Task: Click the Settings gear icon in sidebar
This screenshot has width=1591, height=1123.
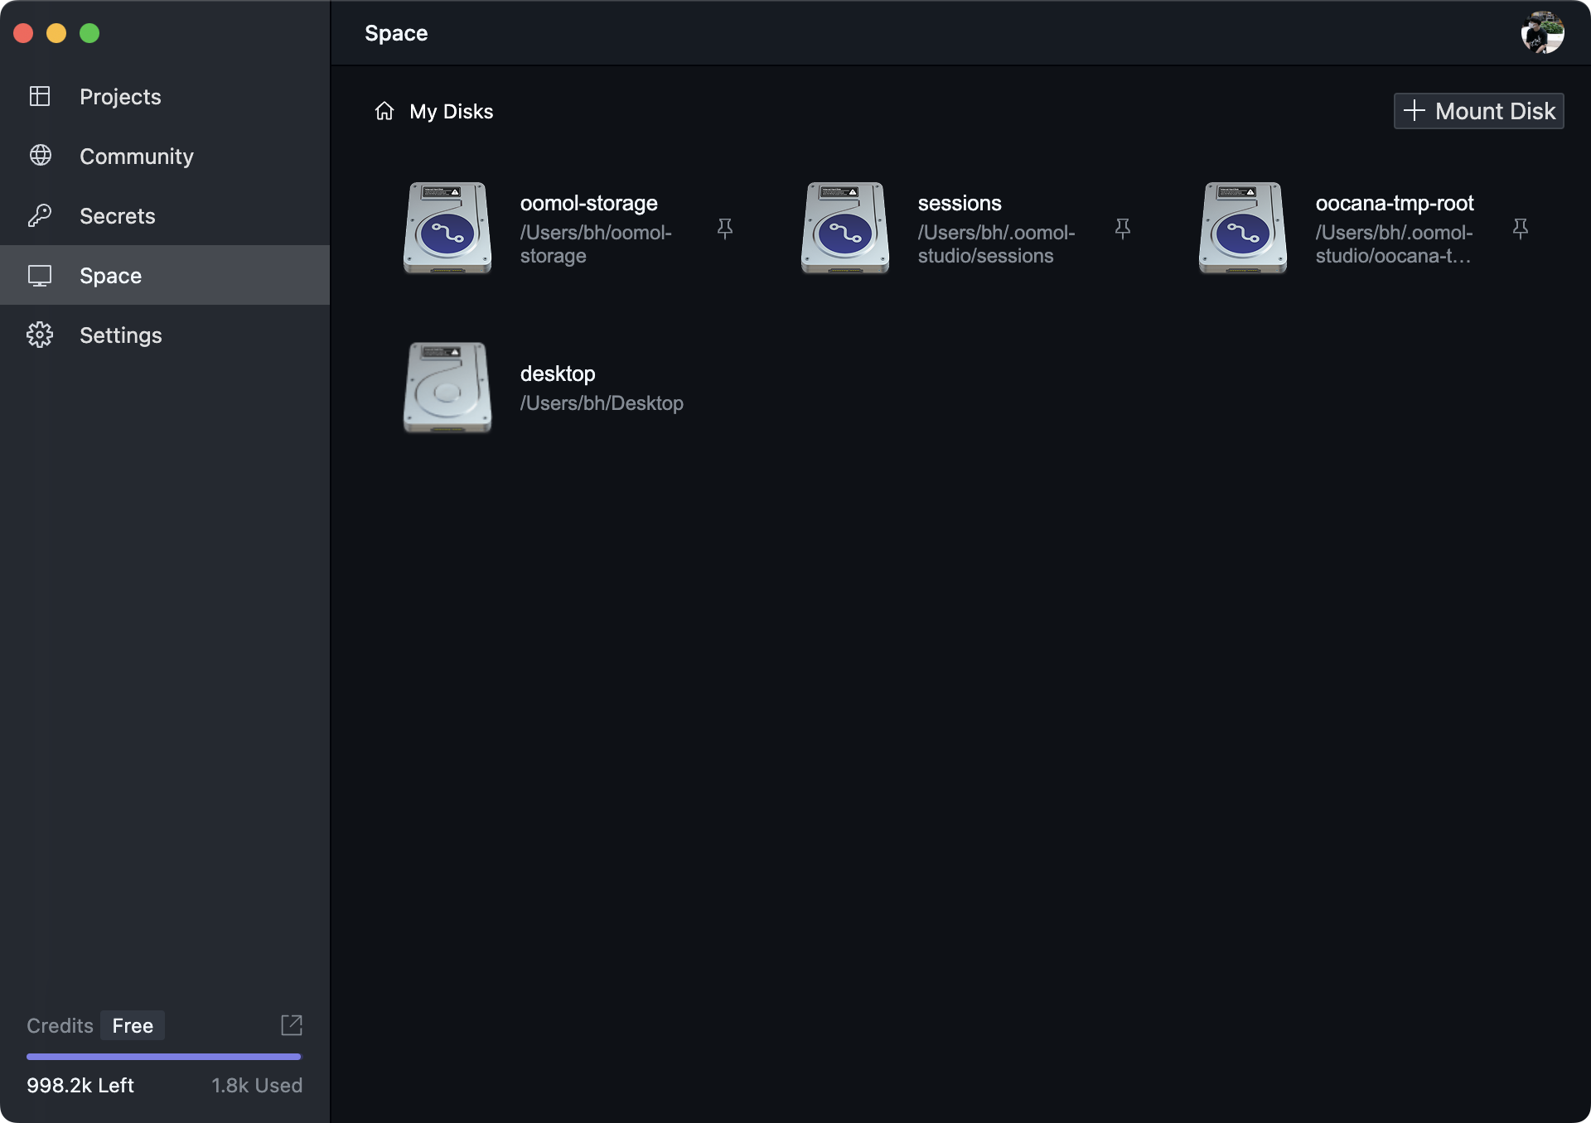Action: [40, 335]
